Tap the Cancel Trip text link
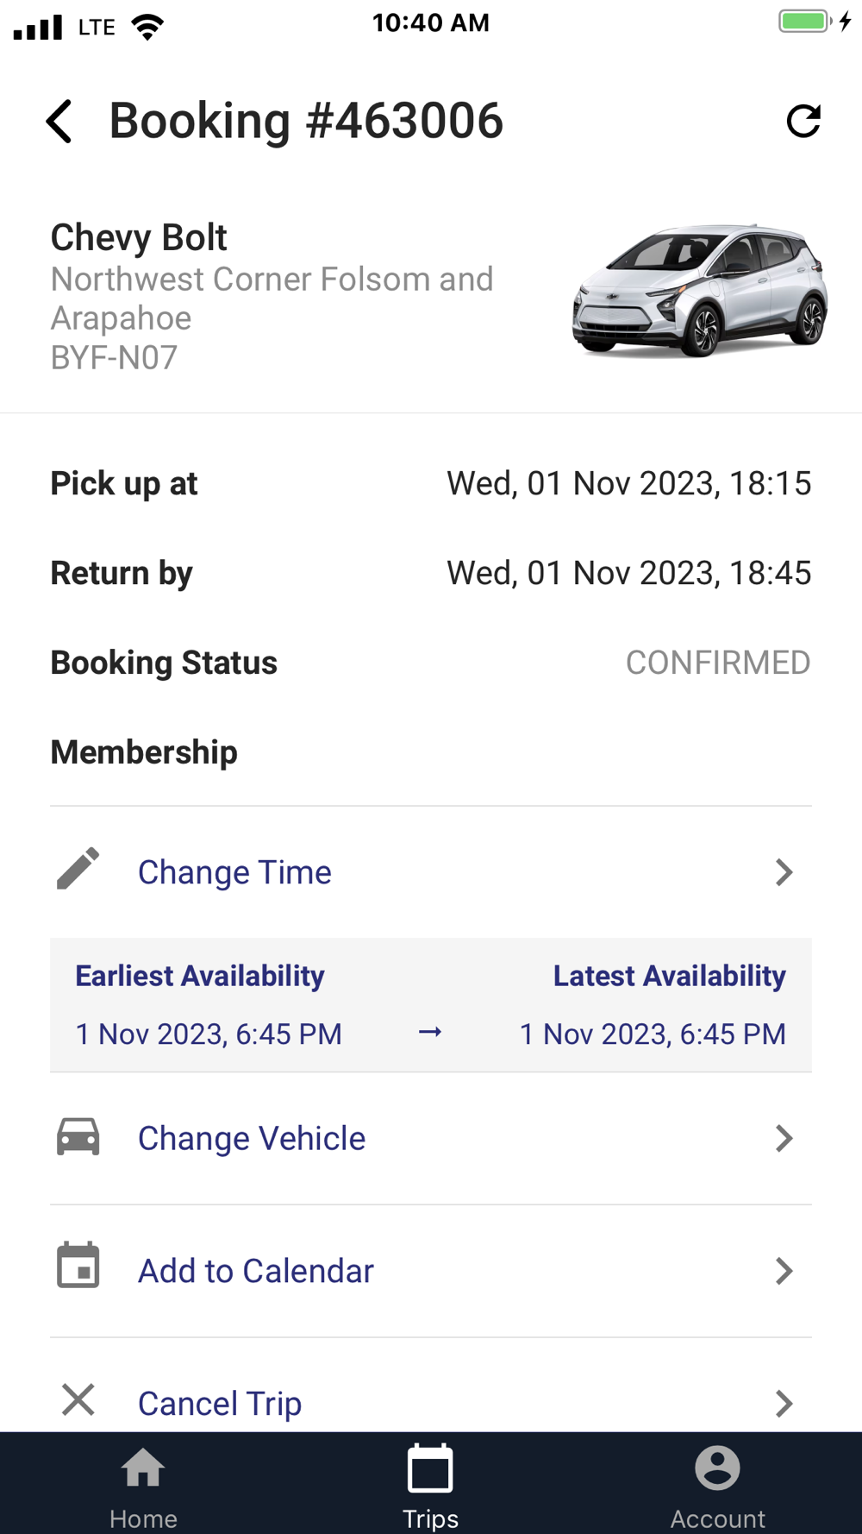Viewport: 862px width, 1534px height. tap(220, 1404)
